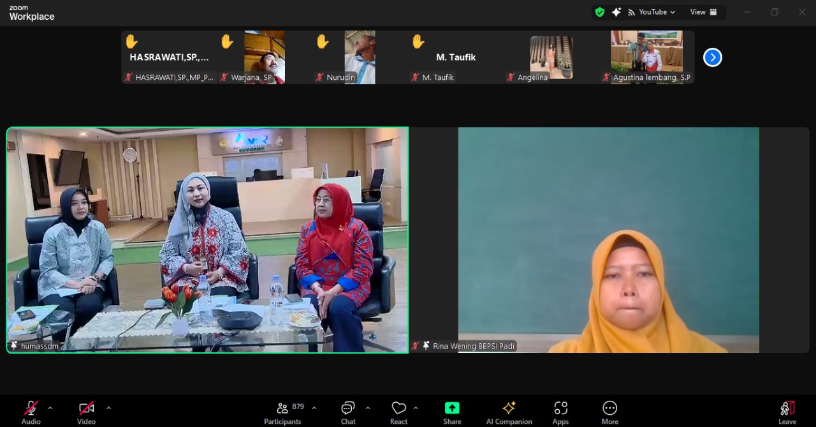The width and height of the screenshot is (816, 427).
Task: Leave the meeting
Action: coord(787,412)
